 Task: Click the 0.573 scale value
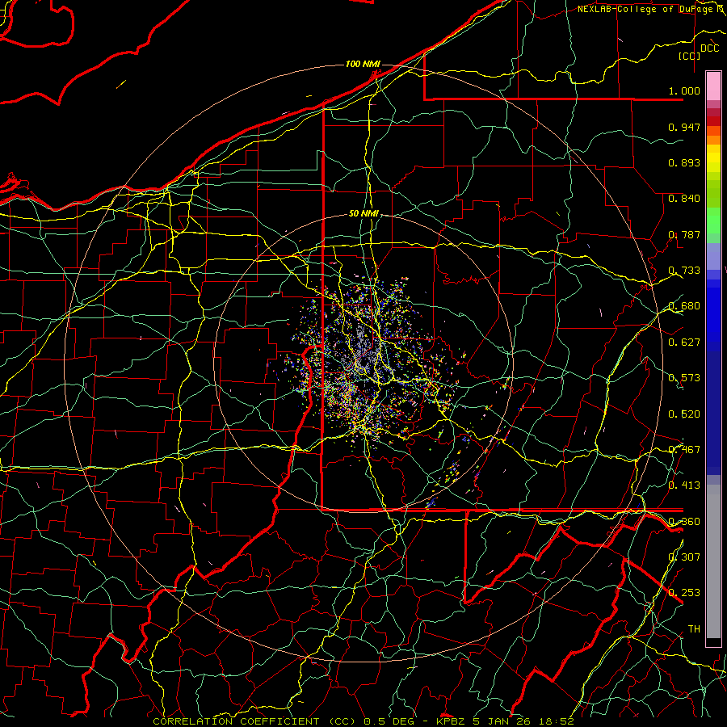[x=684, y=378]
